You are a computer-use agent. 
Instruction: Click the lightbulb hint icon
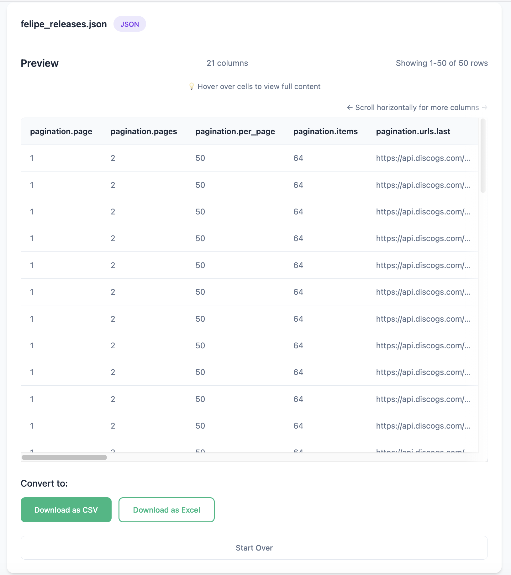tap(192, 86)
